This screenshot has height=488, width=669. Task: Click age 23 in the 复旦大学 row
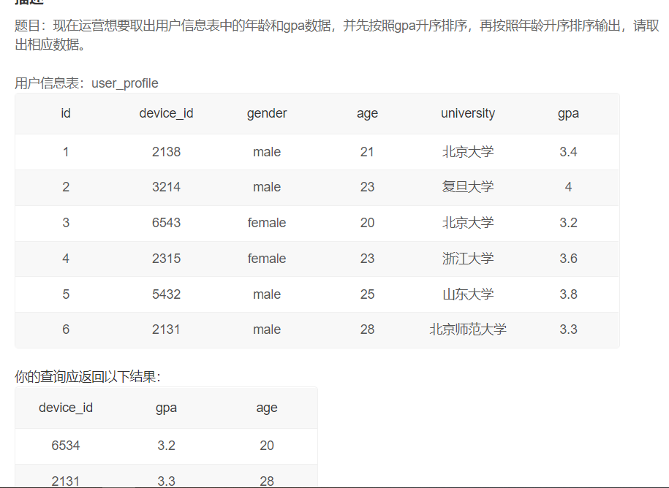tap(367, 187)
